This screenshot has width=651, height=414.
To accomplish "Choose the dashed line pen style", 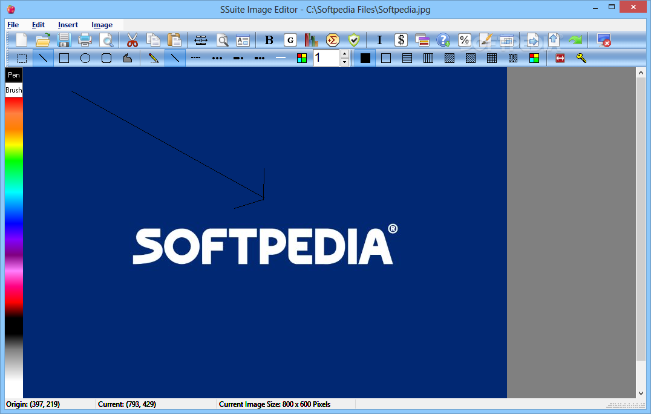I will click(196, 58).
